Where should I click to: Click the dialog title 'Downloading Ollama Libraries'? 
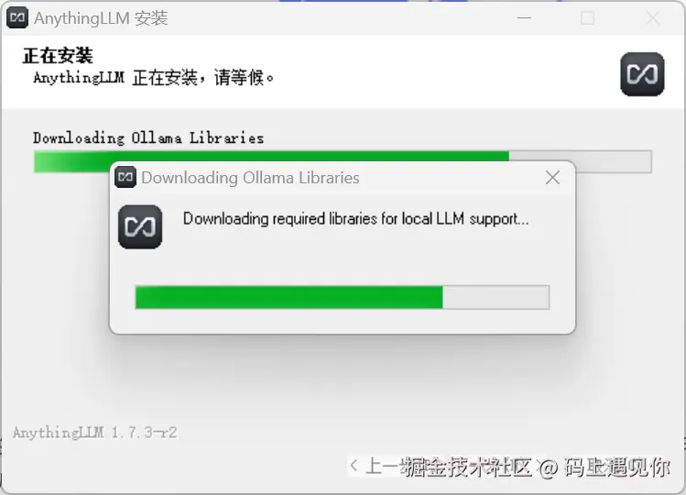pyautogui.click(x=250, y=178)
